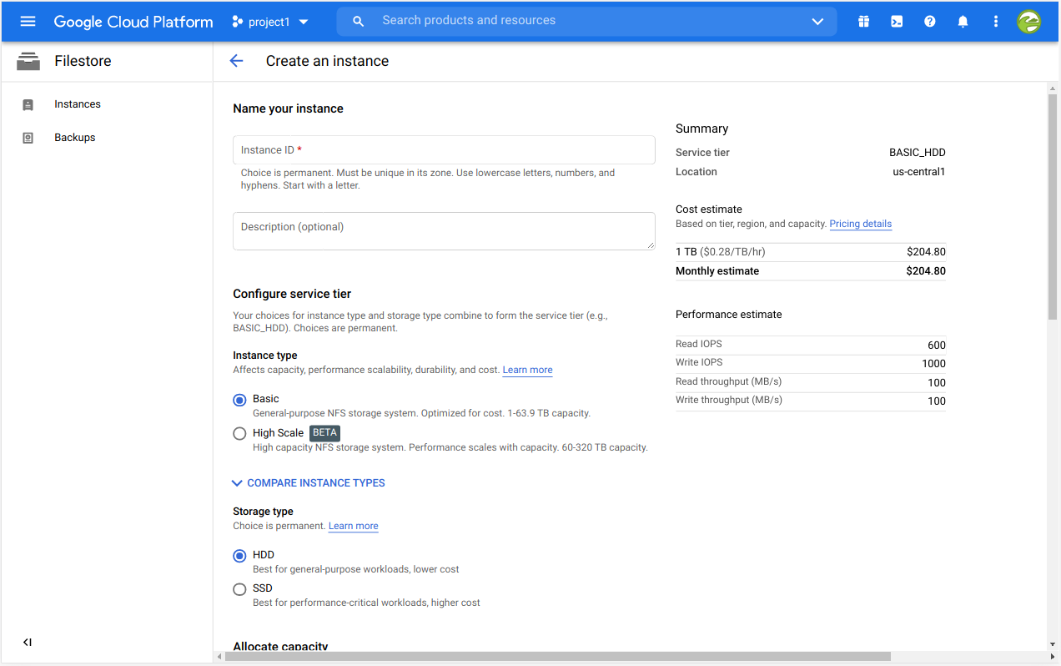Select the Basic instance type
The width and height of the screenshot is (1061, 666).
click(x=240, y=400)
